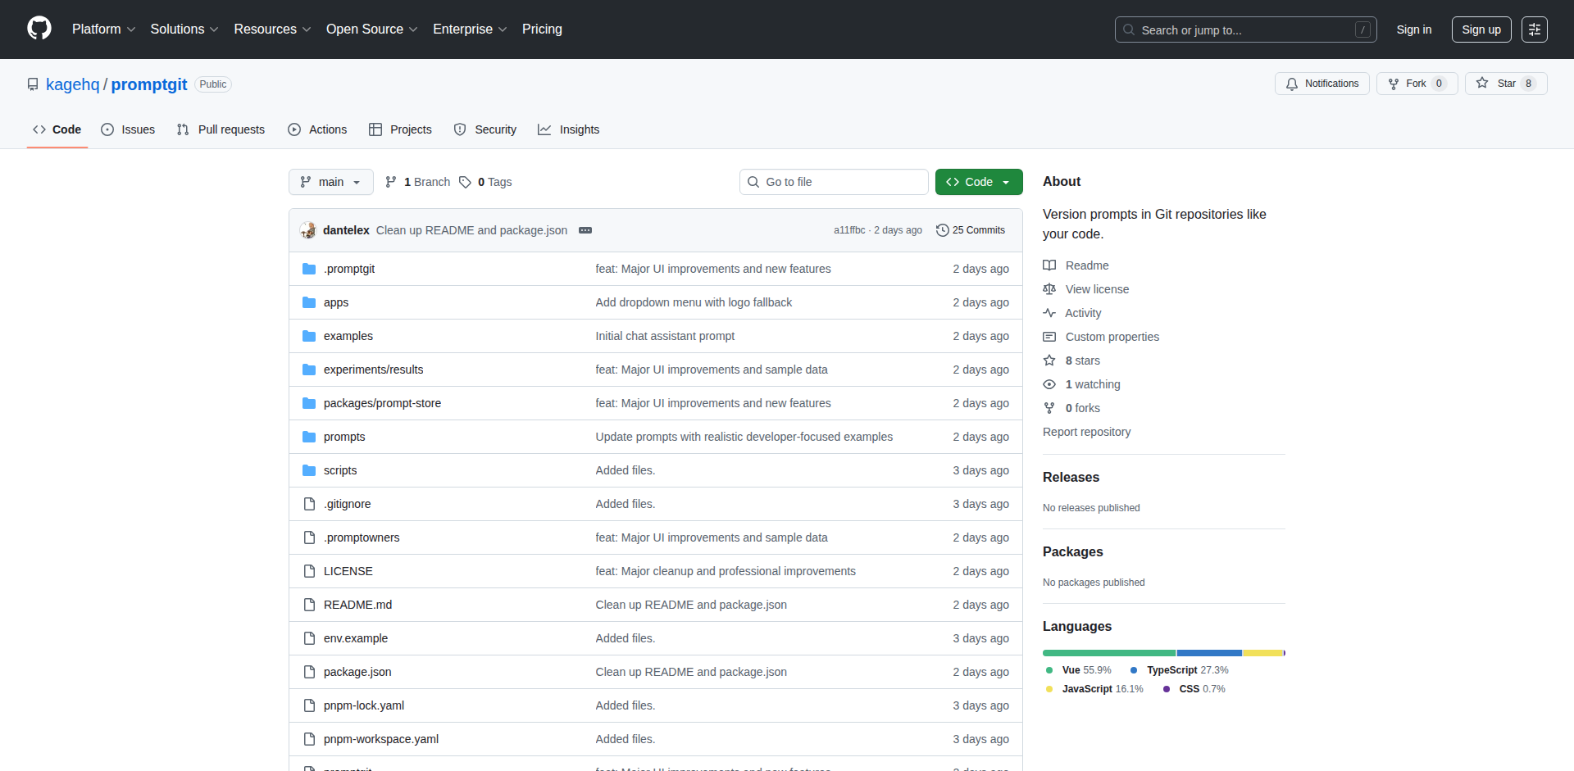This screenshot has width=1574, height=771.
Task: Click the Activity pulse icon
Action: (1049, 313)
